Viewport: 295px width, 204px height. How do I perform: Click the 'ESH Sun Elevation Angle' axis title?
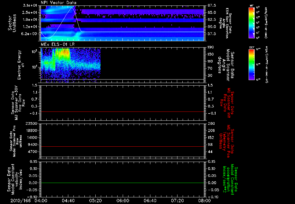coord(225,23)
